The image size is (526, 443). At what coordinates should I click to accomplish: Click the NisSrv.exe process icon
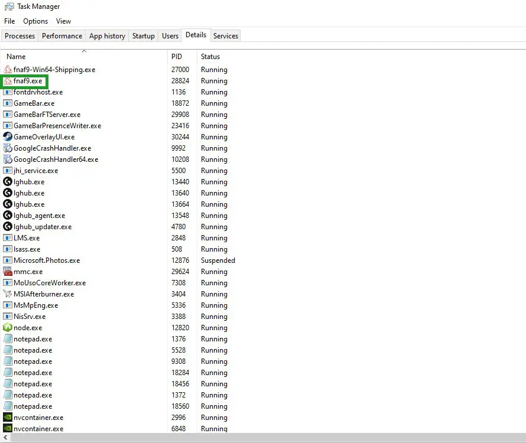8,316
